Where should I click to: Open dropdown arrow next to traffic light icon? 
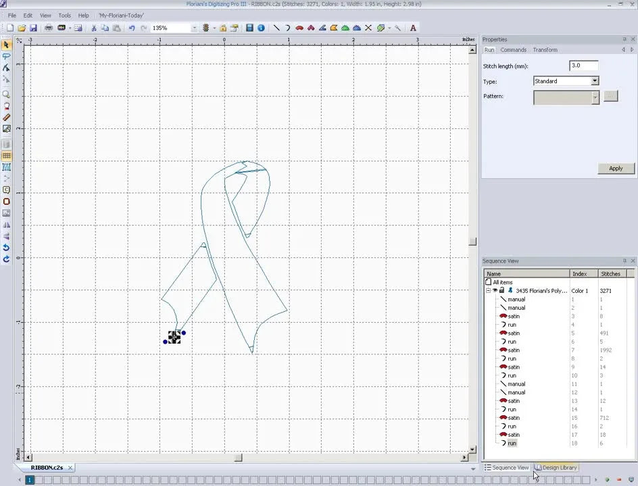click(x=214, y=28)
